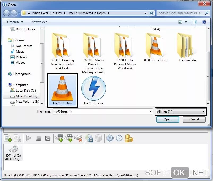Click the Add Image icon in DAEMON Tools toolbar
Image resolution: width=213 pixels, height=181 pixels.
8,138
